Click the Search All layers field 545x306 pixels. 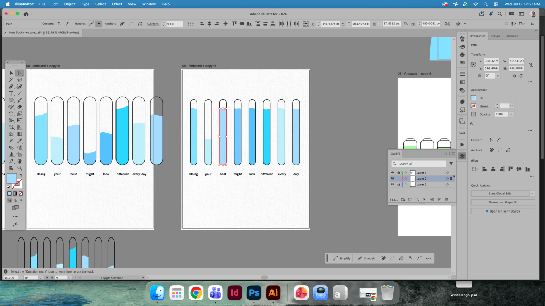pyautogui.click(x=418, y=164)
